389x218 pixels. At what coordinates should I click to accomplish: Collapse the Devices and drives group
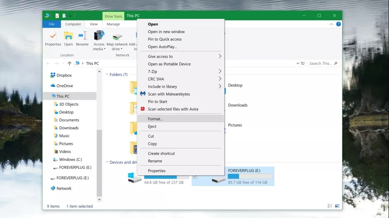(x=107, y=162)
